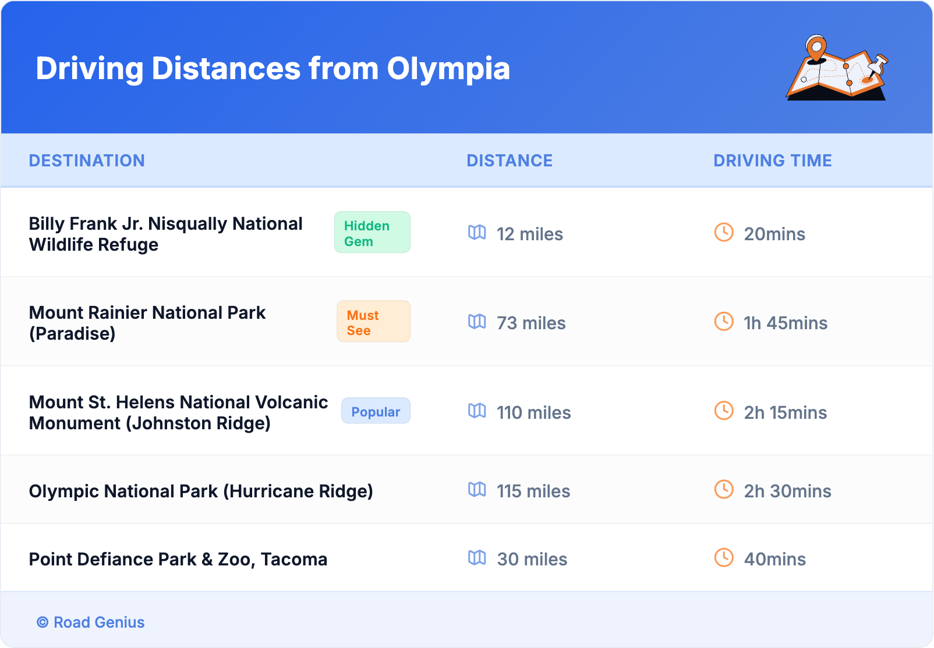Select the Must See badge

(373, 322)
